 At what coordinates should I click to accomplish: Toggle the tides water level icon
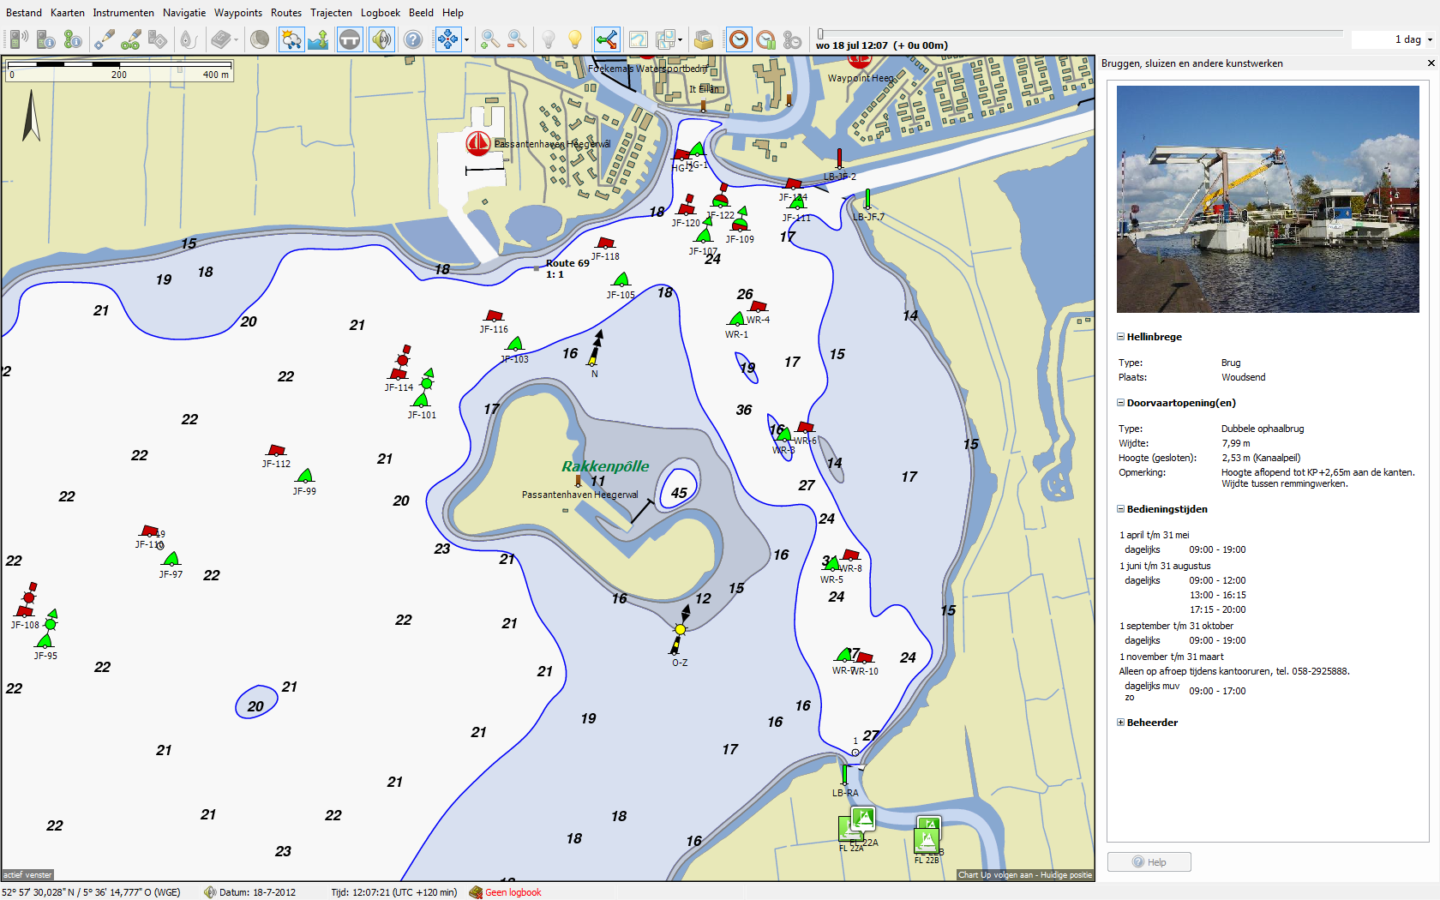coord(319,39)
